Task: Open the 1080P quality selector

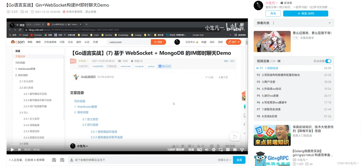Action: click(x=176, y=149)
